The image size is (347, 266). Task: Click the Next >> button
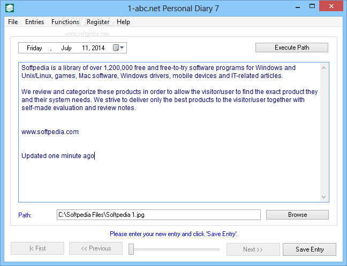coord(253,249)
